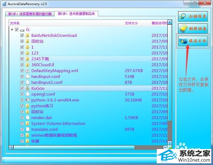Click the render.dat file icon

(28, 118)
